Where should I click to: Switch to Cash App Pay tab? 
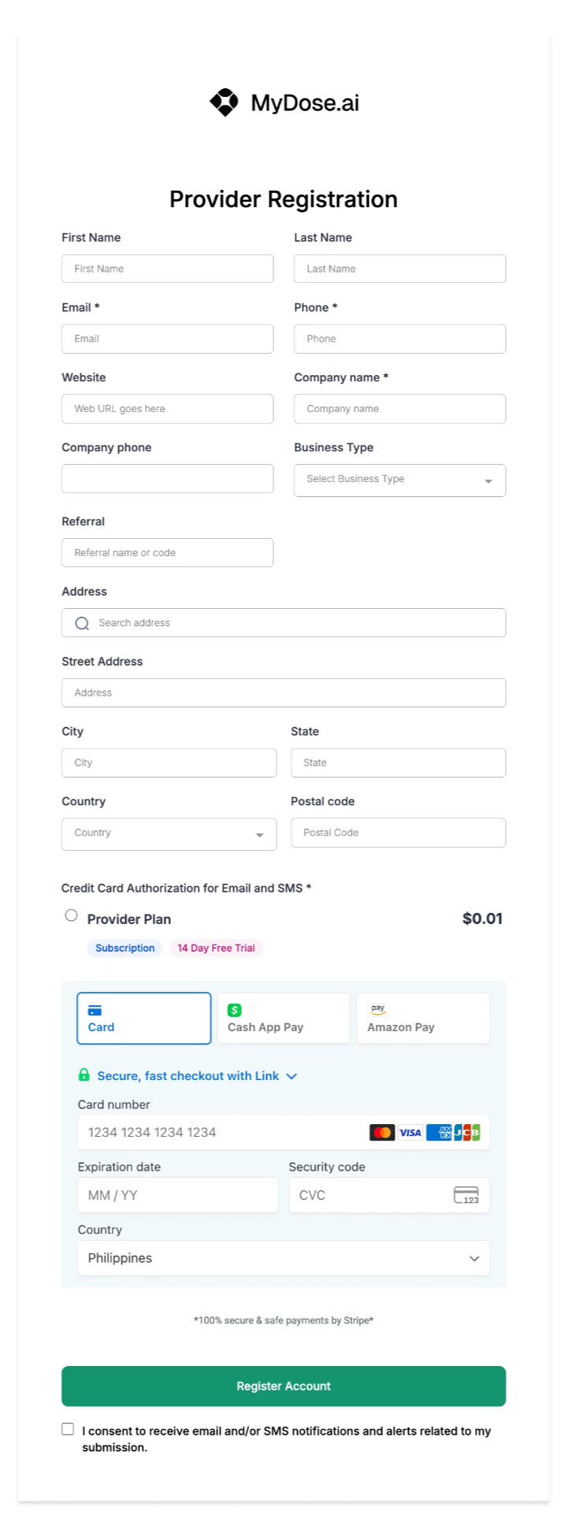coord(283,1018)
